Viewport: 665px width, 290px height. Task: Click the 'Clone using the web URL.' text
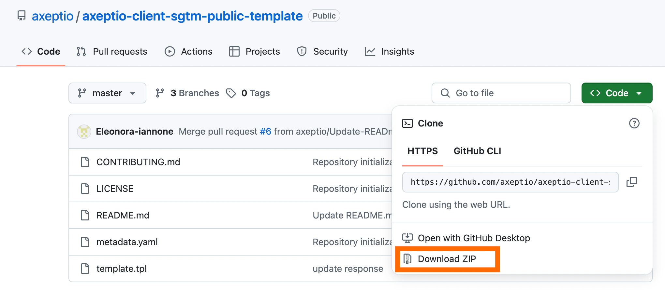pos(456,204)
